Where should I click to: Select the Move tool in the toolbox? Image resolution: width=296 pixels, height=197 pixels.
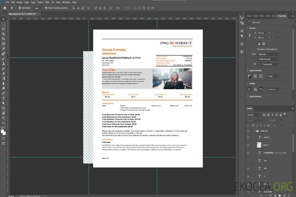pyautogui.click(x=3, y=19)
